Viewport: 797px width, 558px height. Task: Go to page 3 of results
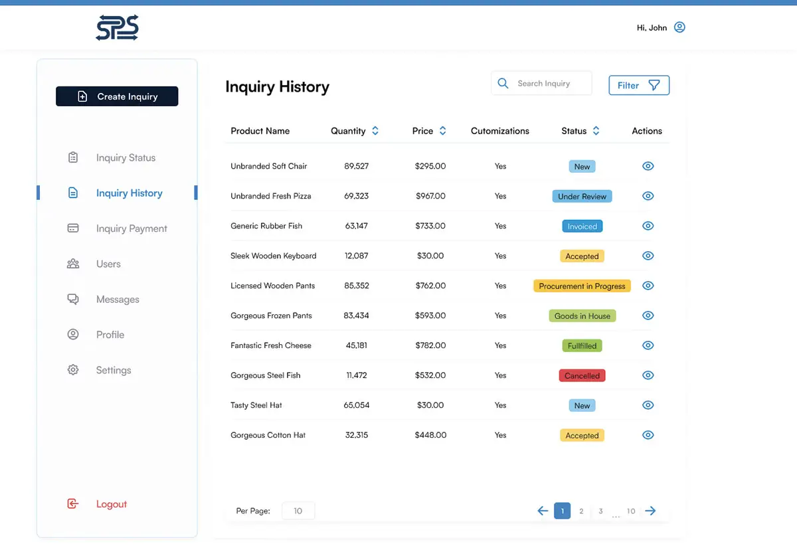click(600, 511)
